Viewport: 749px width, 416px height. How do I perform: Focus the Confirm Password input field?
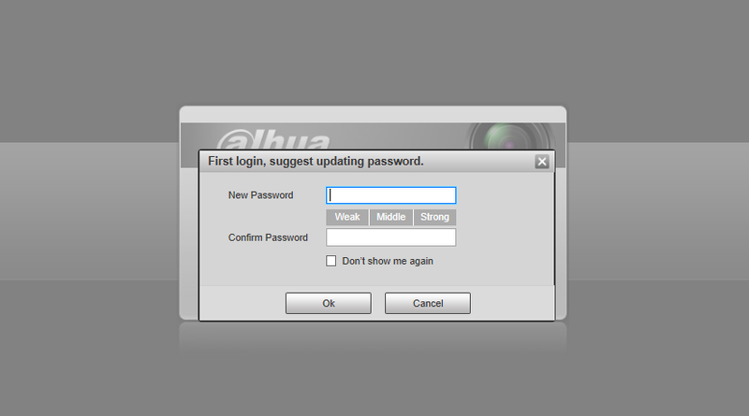point(391,237)
